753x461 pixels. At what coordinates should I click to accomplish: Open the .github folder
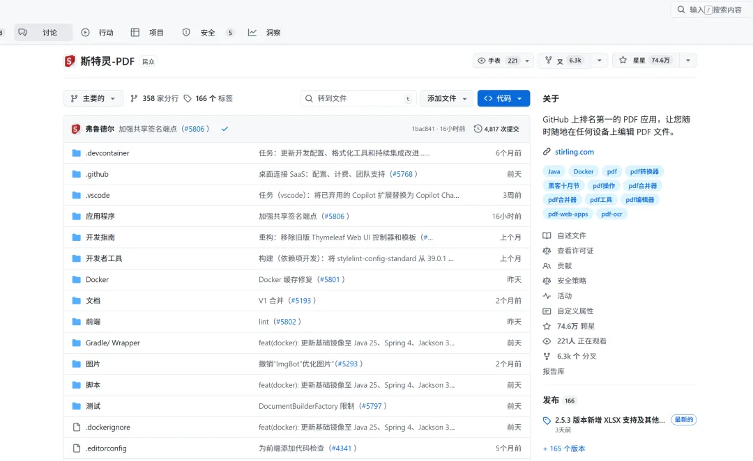click(97, 174)
